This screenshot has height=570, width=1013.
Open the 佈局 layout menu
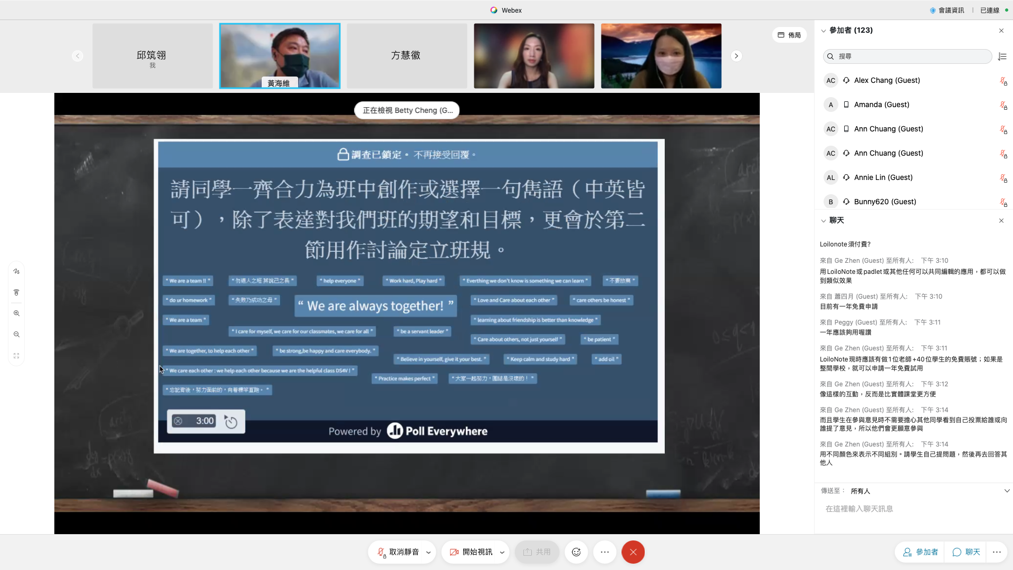[789, 35]
